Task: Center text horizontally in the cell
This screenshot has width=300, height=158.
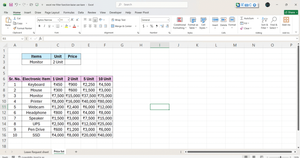Action: [90, 26]
